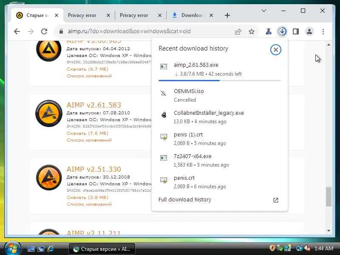This screenshot has height=255, width=340.
Task: Click the aimp_2.61.583.exe file icon
Action: (164, 66)
